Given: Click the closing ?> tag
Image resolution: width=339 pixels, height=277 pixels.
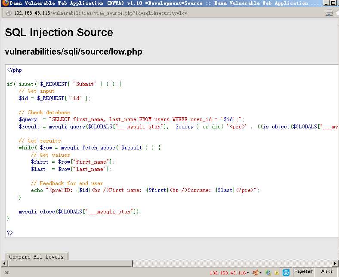Looking at the screenshot, I should coord(10,232).
